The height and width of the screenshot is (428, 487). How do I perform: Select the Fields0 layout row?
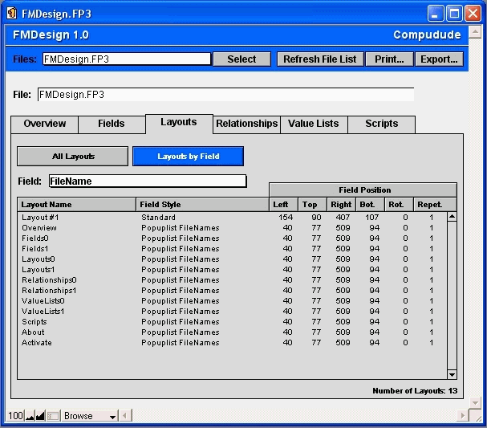[x=233, y=238]
